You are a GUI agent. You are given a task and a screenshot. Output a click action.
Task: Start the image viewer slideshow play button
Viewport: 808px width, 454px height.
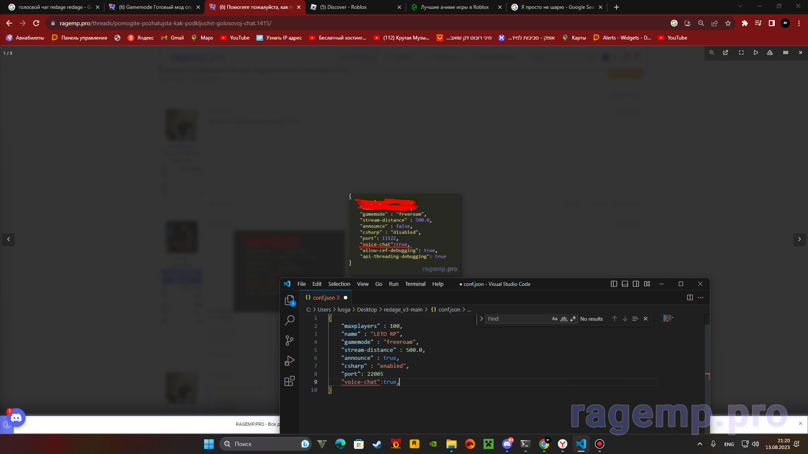coord(756,53)
